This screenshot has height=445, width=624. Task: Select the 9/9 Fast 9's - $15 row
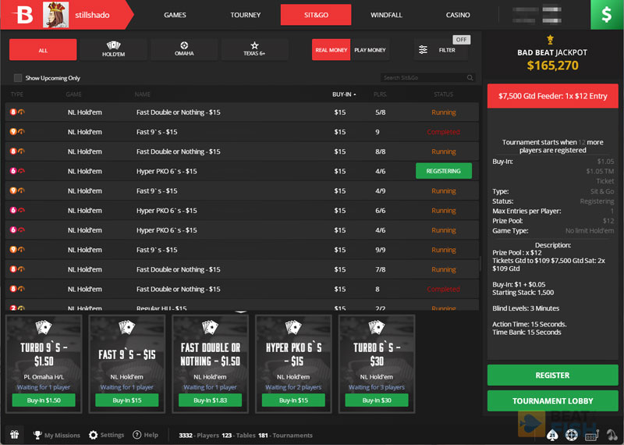242,250
